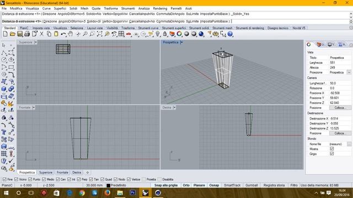Screen dimensions: 353x198
Task: Click the Copy icon in the toolbar
Action: [49, 34]
